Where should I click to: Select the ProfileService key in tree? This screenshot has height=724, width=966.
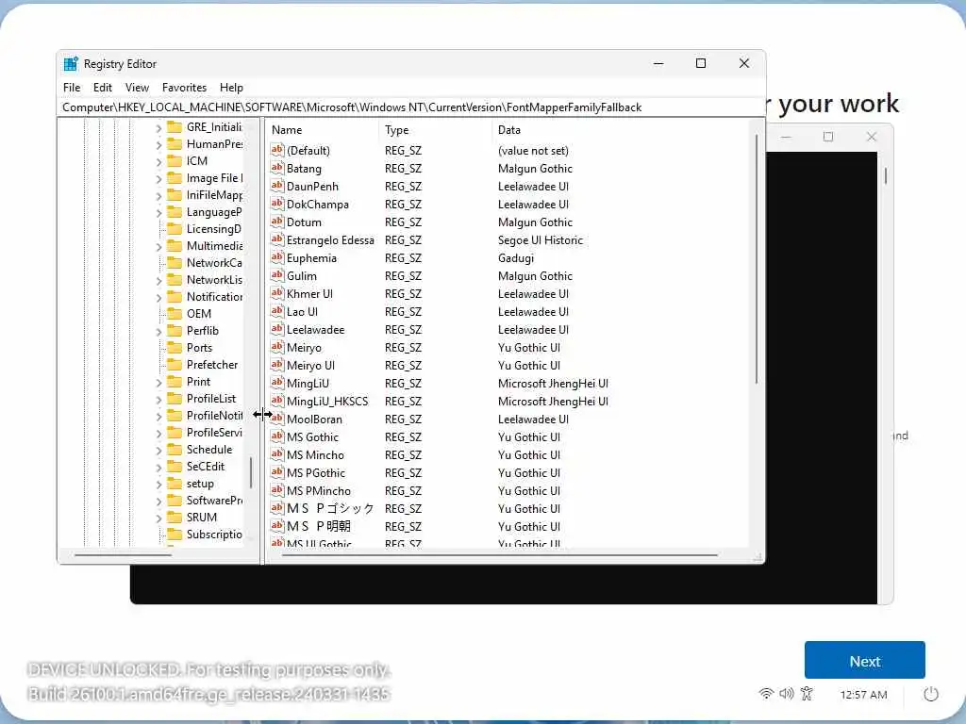[x=214, y=432]
